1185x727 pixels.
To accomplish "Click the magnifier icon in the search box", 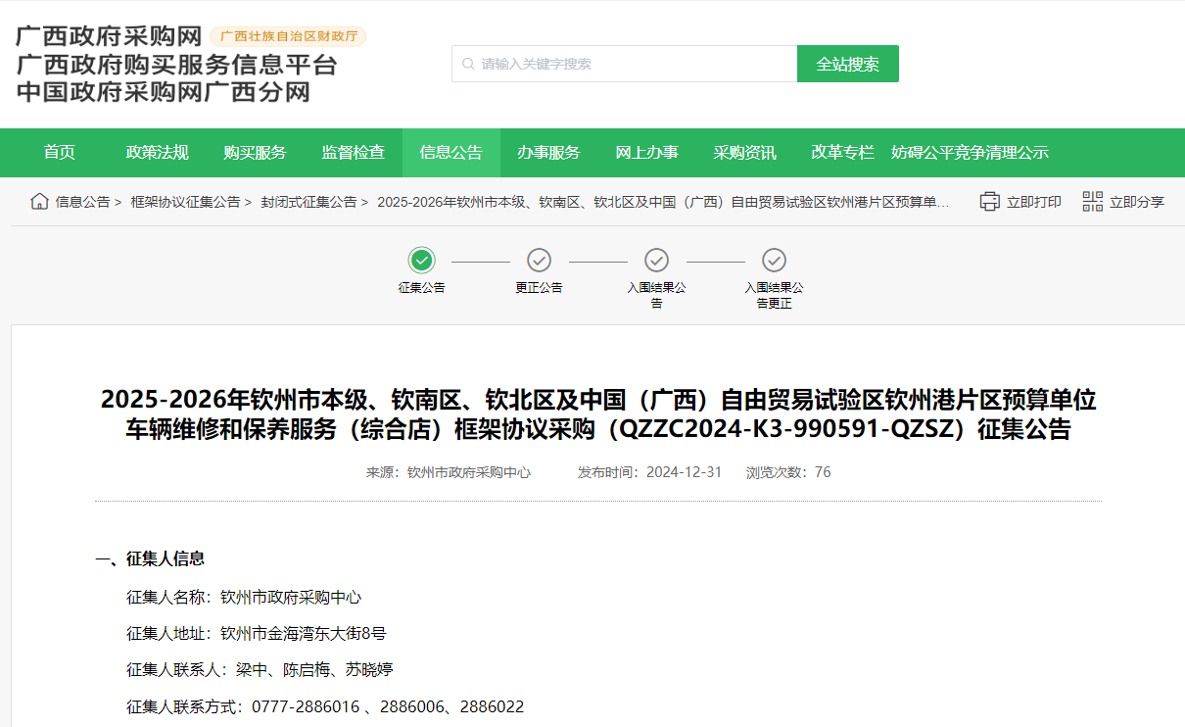I will coord(467,63).
